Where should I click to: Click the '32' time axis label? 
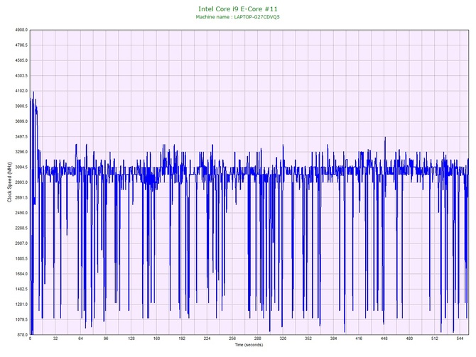pyautogui.click(x=55, y=339)
